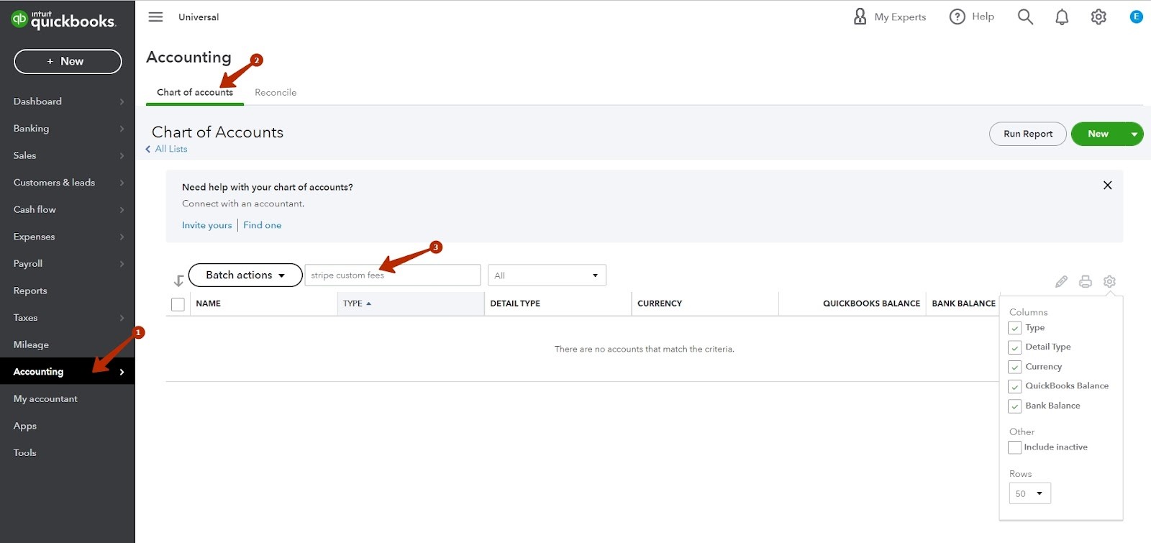The width and height of the screenshot is (1151, 543).
Task: Sort by DETAIL TYPE column header
Action: click(558, 304)
